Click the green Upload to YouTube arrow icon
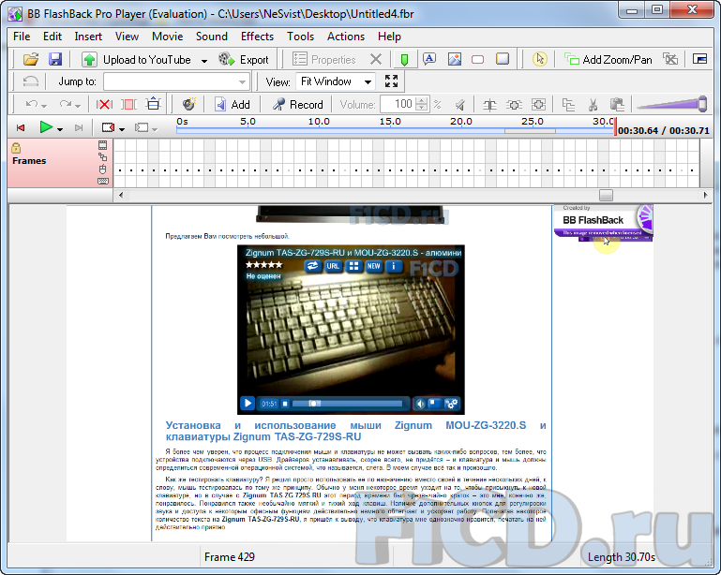This screenshot has height=575, width=721. pos(89,59)
